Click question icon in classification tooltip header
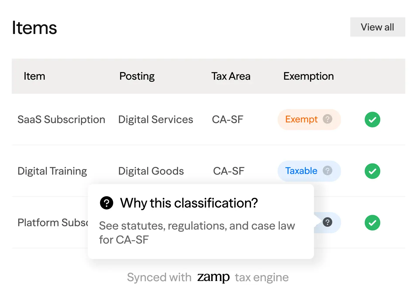This screenshot has height=300, width=417. point(107,203)
